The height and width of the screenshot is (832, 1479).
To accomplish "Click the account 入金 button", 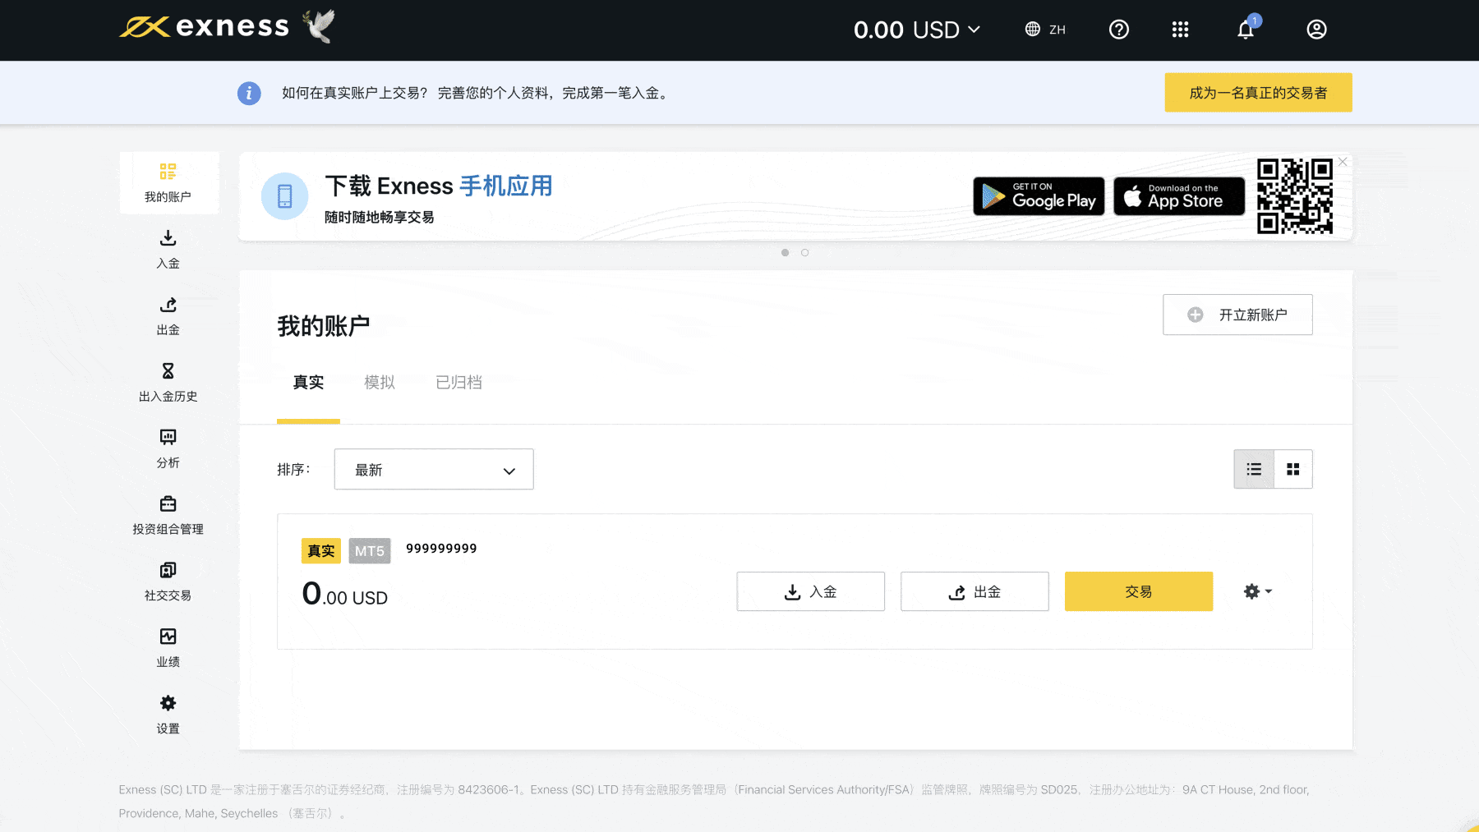I will tap(811, 591).
